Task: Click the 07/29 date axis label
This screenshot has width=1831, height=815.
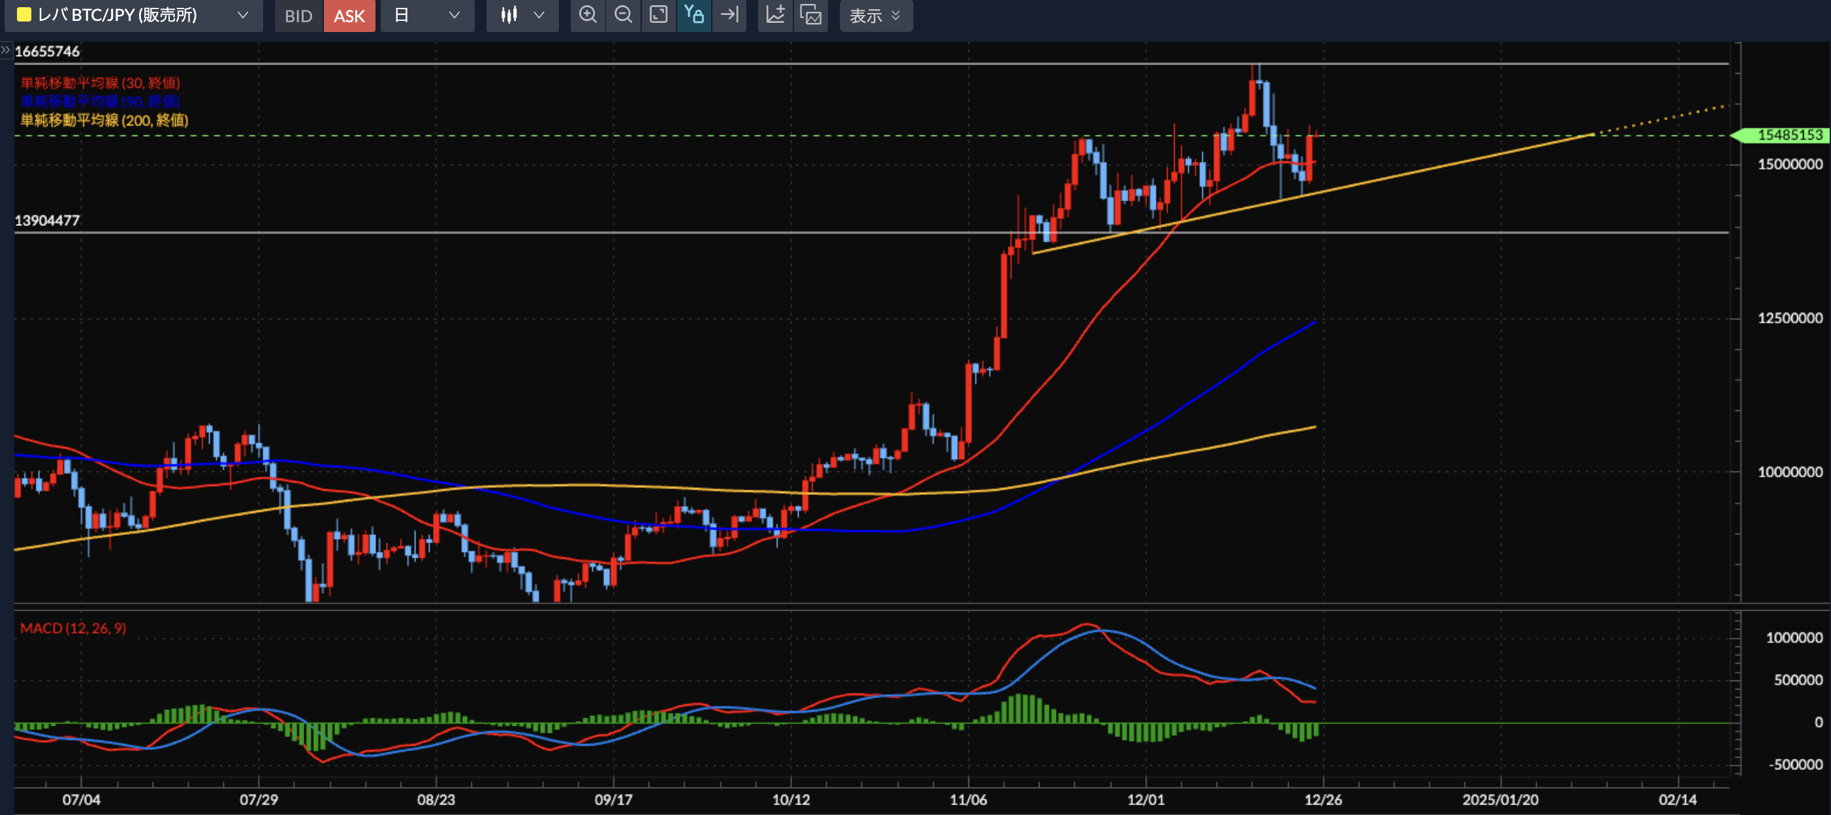Action: click(x=259, y=799)
